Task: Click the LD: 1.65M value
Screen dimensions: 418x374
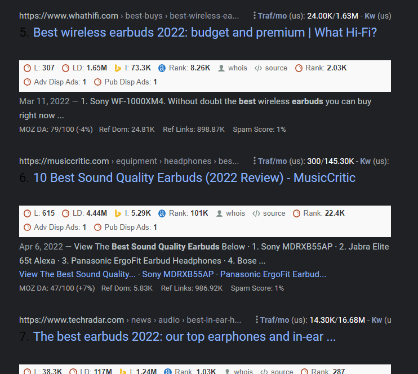Action: tap(96, 68)
